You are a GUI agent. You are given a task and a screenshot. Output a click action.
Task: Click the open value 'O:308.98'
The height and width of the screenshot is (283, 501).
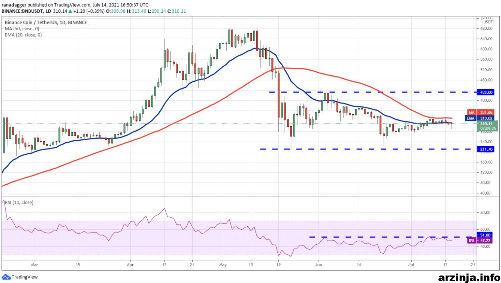[x=116, y=11]
